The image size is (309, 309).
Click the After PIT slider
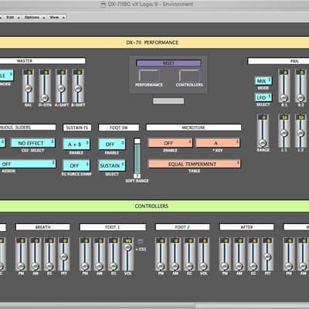coord(267,254)
